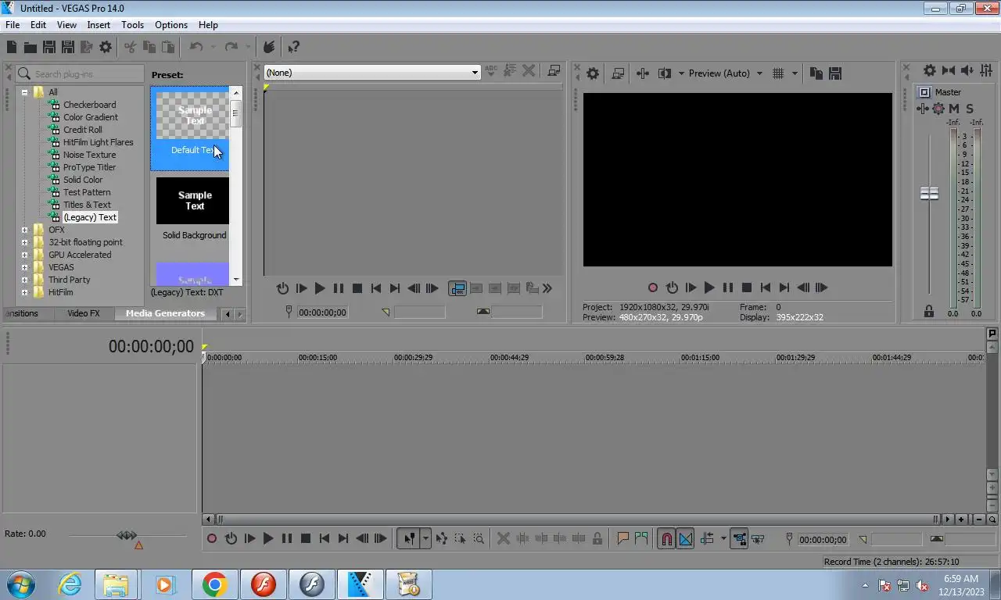
Task: Expand the OFX folder
Action: click(24, 230)
